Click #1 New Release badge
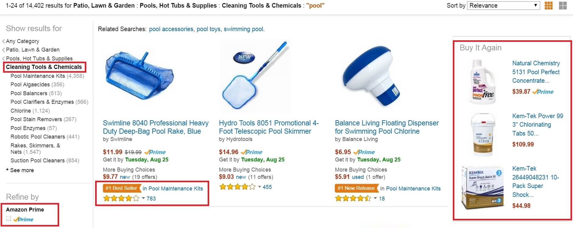The image size is (573, 228). point(356,188)
